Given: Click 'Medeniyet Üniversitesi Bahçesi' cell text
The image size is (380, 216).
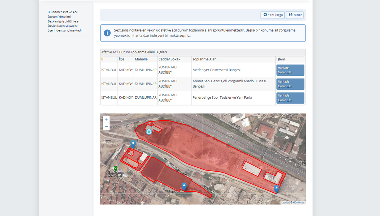Looking at the screenshot, I should tap(217, 70).
